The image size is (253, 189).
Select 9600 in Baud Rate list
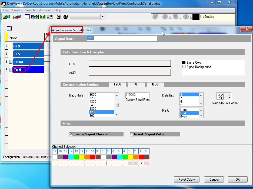tap(102, 94)
